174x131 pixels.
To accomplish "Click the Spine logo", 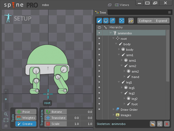I will tap(14, 5).
